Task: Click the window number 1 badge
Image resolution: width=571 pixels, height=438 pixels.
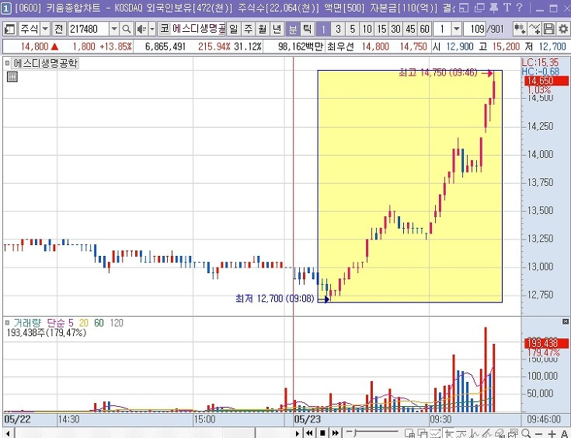Action: [6, 8]
